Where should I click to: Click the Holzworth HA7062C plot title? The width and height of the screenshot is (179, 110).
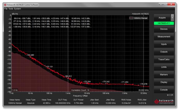point(140,14)
